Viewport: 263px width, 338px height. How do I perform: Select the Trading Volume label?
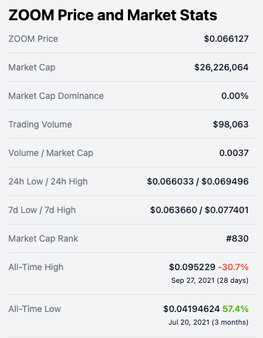40,124
